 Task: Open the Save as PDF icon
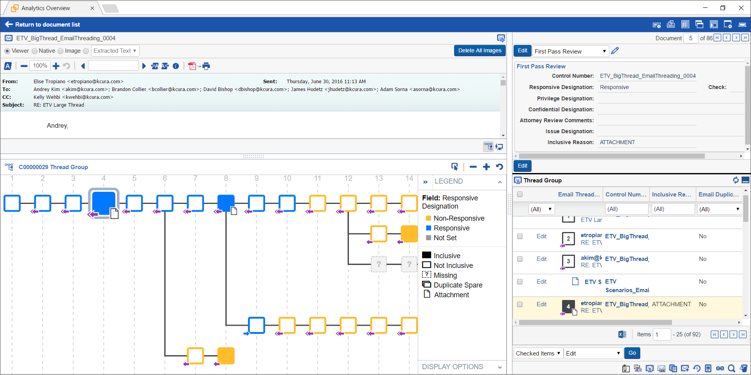coord(193,66)
